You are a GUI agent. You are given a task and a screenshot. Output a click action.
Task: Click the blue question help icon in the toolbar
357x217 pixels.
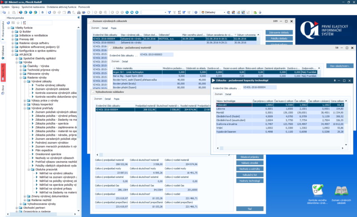click(x=30, y=13)
